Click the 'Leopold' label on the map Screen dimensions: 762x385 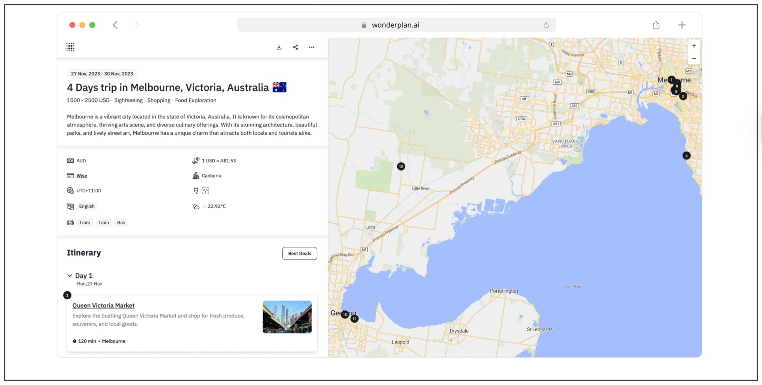[x=401, y=343]
